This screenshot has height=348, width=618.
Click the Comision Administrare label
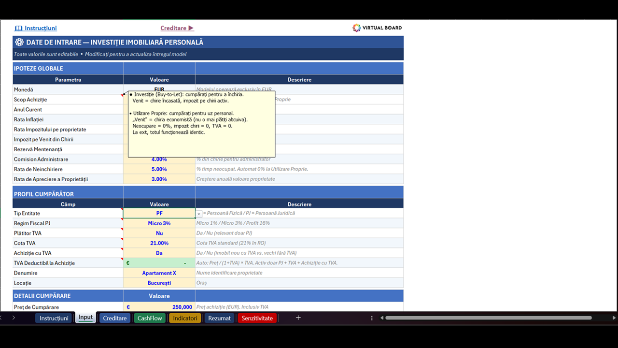coord(41,159)
